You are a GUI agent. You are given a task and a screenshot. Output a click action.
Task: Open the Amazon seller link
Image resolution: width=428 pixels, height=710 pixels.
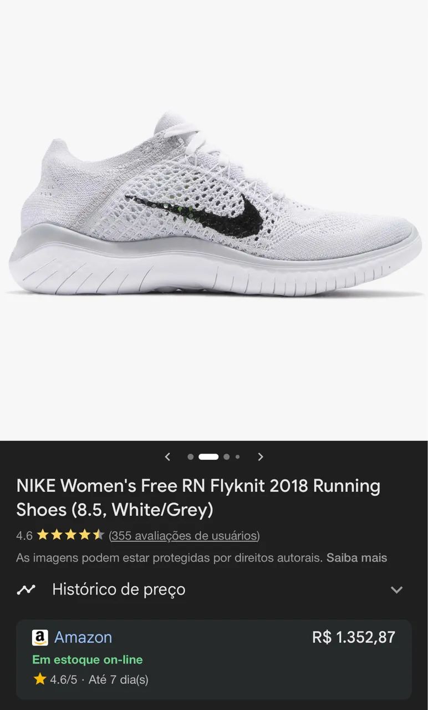point(83,637)
